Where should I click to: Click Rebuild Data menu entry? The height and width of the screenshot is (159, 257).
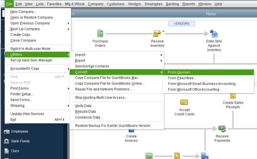85,112
